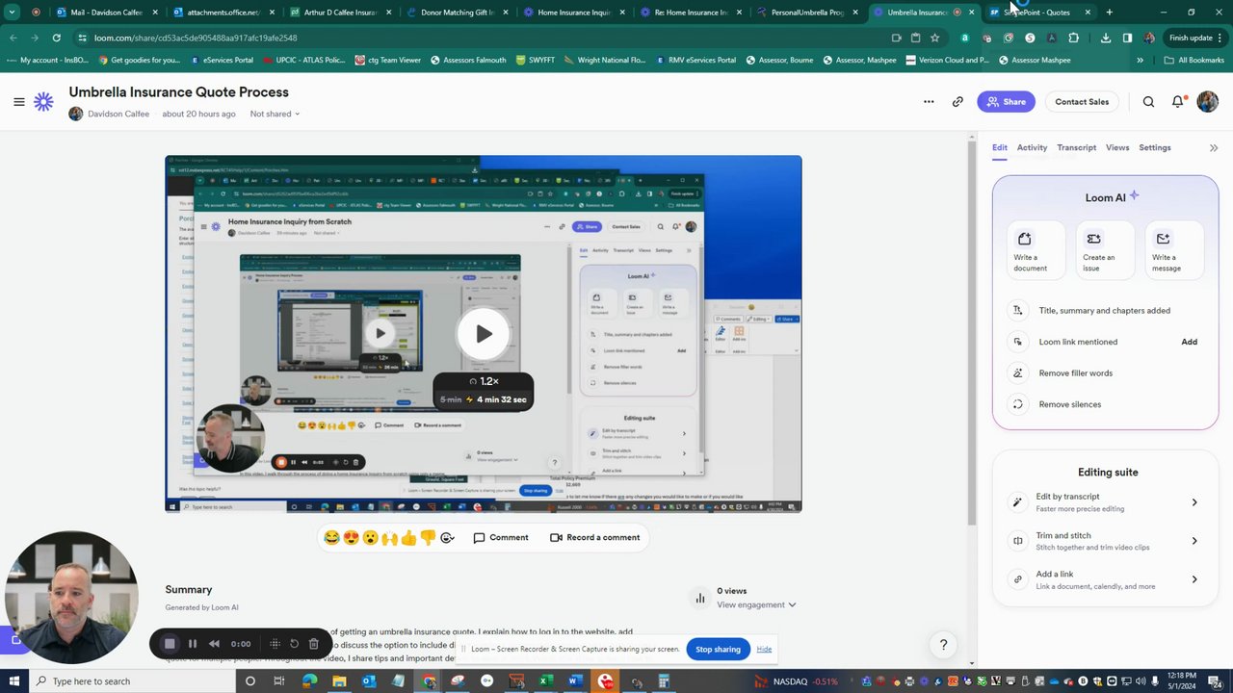Play the Umbrella Insurance video
Viewport: 1233px width, 693px height.
pos(484,334)
